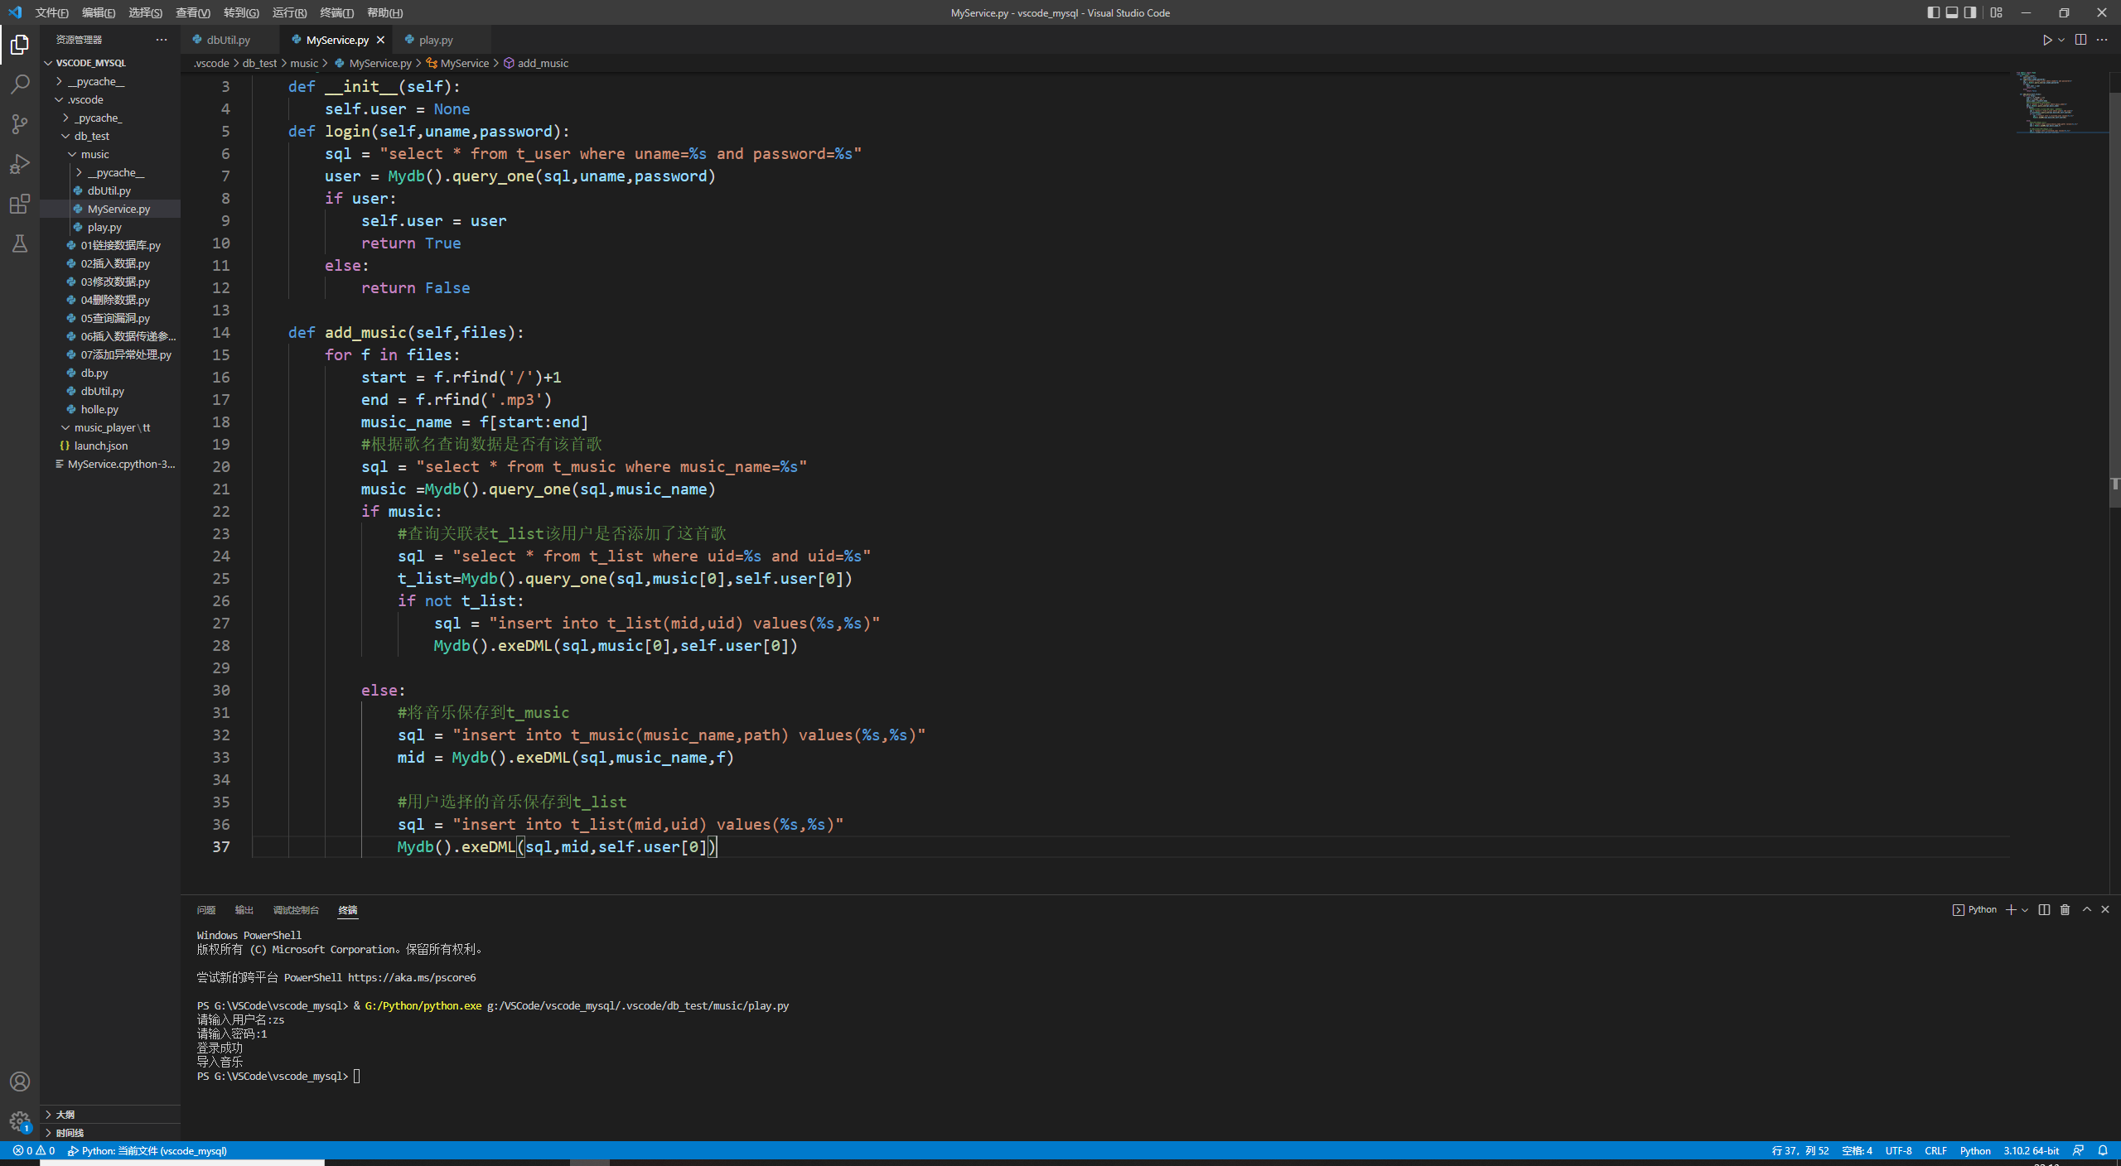Open Explorer views and more actions ellipsis
This screenshot has height=1166, width=2121.
(x=162, y=40)
